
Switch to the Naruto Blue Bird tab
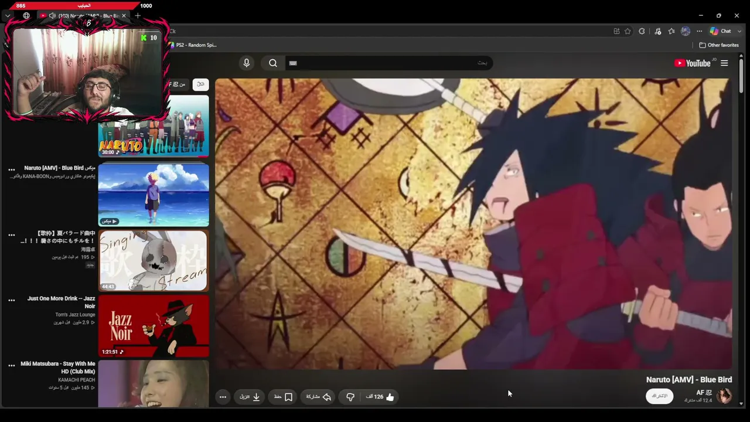tap(84, 16)
